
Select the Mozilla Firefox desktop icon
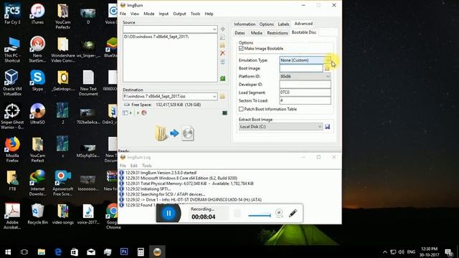[12, 150]
